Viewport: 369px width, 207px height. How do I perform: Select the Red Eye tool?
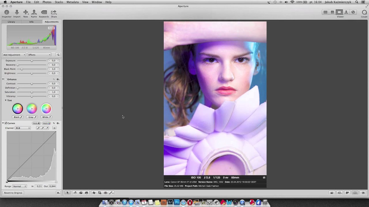pos(106,193)
